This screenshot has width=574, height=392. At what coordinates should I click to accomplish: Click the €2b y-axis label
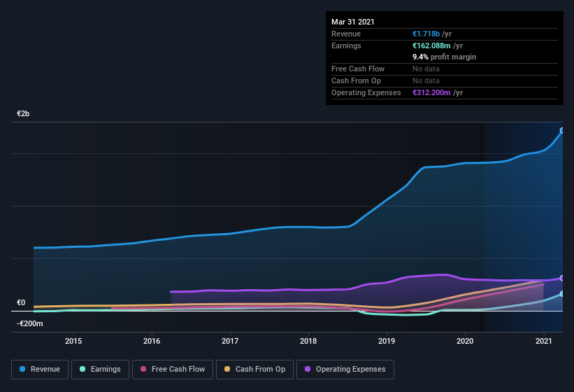click(x=23, y=113)
